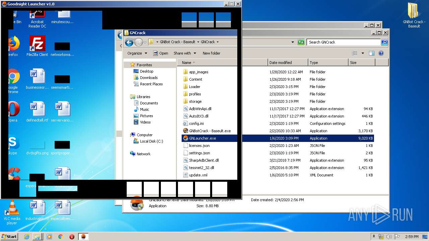Click the Change your view icon
This screenshot has height=241, width=429.
(355, 53)
